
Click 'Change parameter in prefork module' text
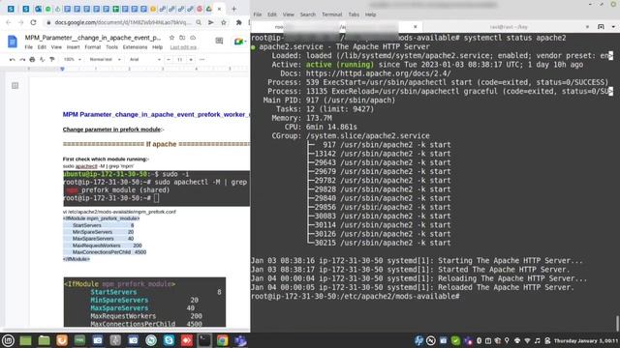tap(111, 130)
